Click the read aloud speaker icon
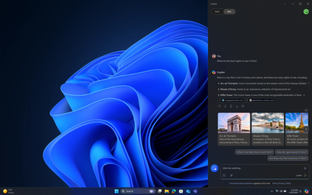Screen dimensions: 312x195 coord(243,106)
